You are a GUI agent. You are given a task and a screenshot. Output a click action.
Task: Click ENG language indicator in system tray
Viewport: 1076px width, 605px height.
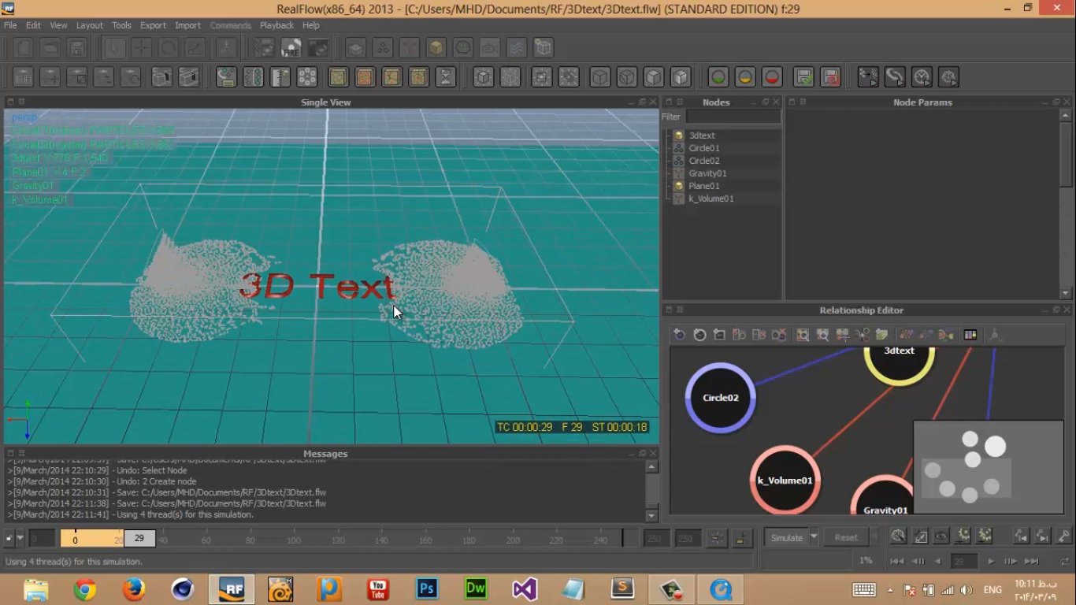tap(993, 589)
